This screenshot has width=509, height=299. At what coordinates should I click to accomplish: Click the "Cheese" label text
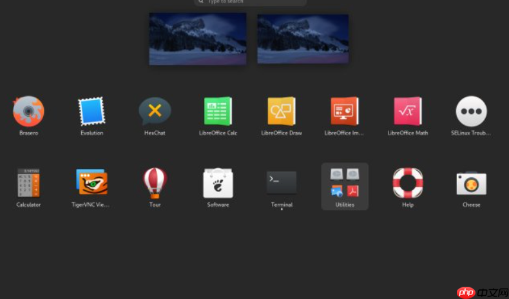(x=471, y=205)
